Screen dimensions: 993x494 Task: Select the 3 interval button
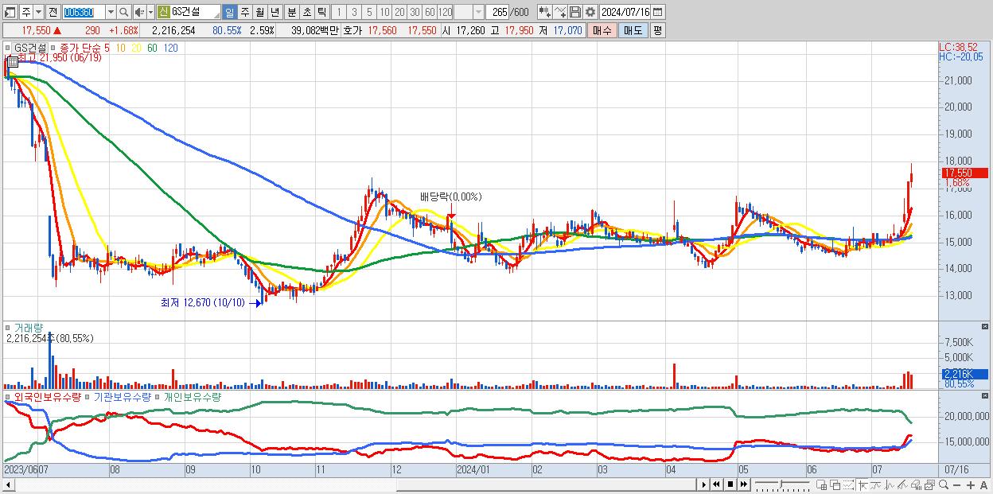(x=354, y=12)
